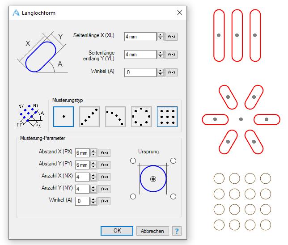The width and height of the screenshot is (288, 245).
Task: Confirm the dialog with OK
Action: [117, 231]
